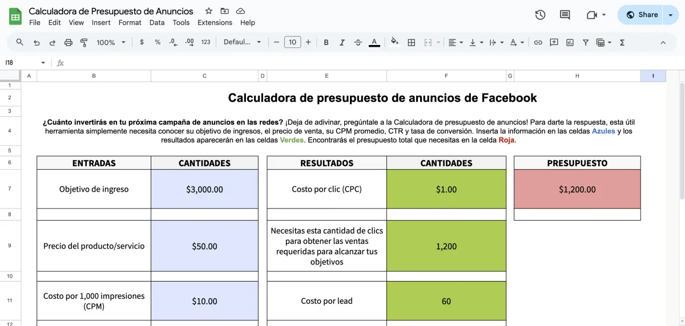Move document to a folder

tap(224, 11)
